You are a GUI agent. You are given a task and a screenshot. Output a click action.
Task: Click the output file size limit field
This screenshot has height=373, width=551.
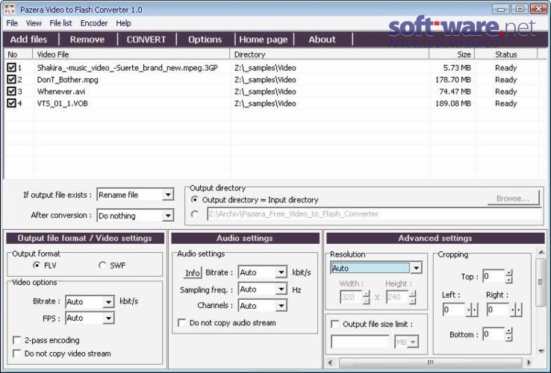pyautogui.click(x=361, y=342)
